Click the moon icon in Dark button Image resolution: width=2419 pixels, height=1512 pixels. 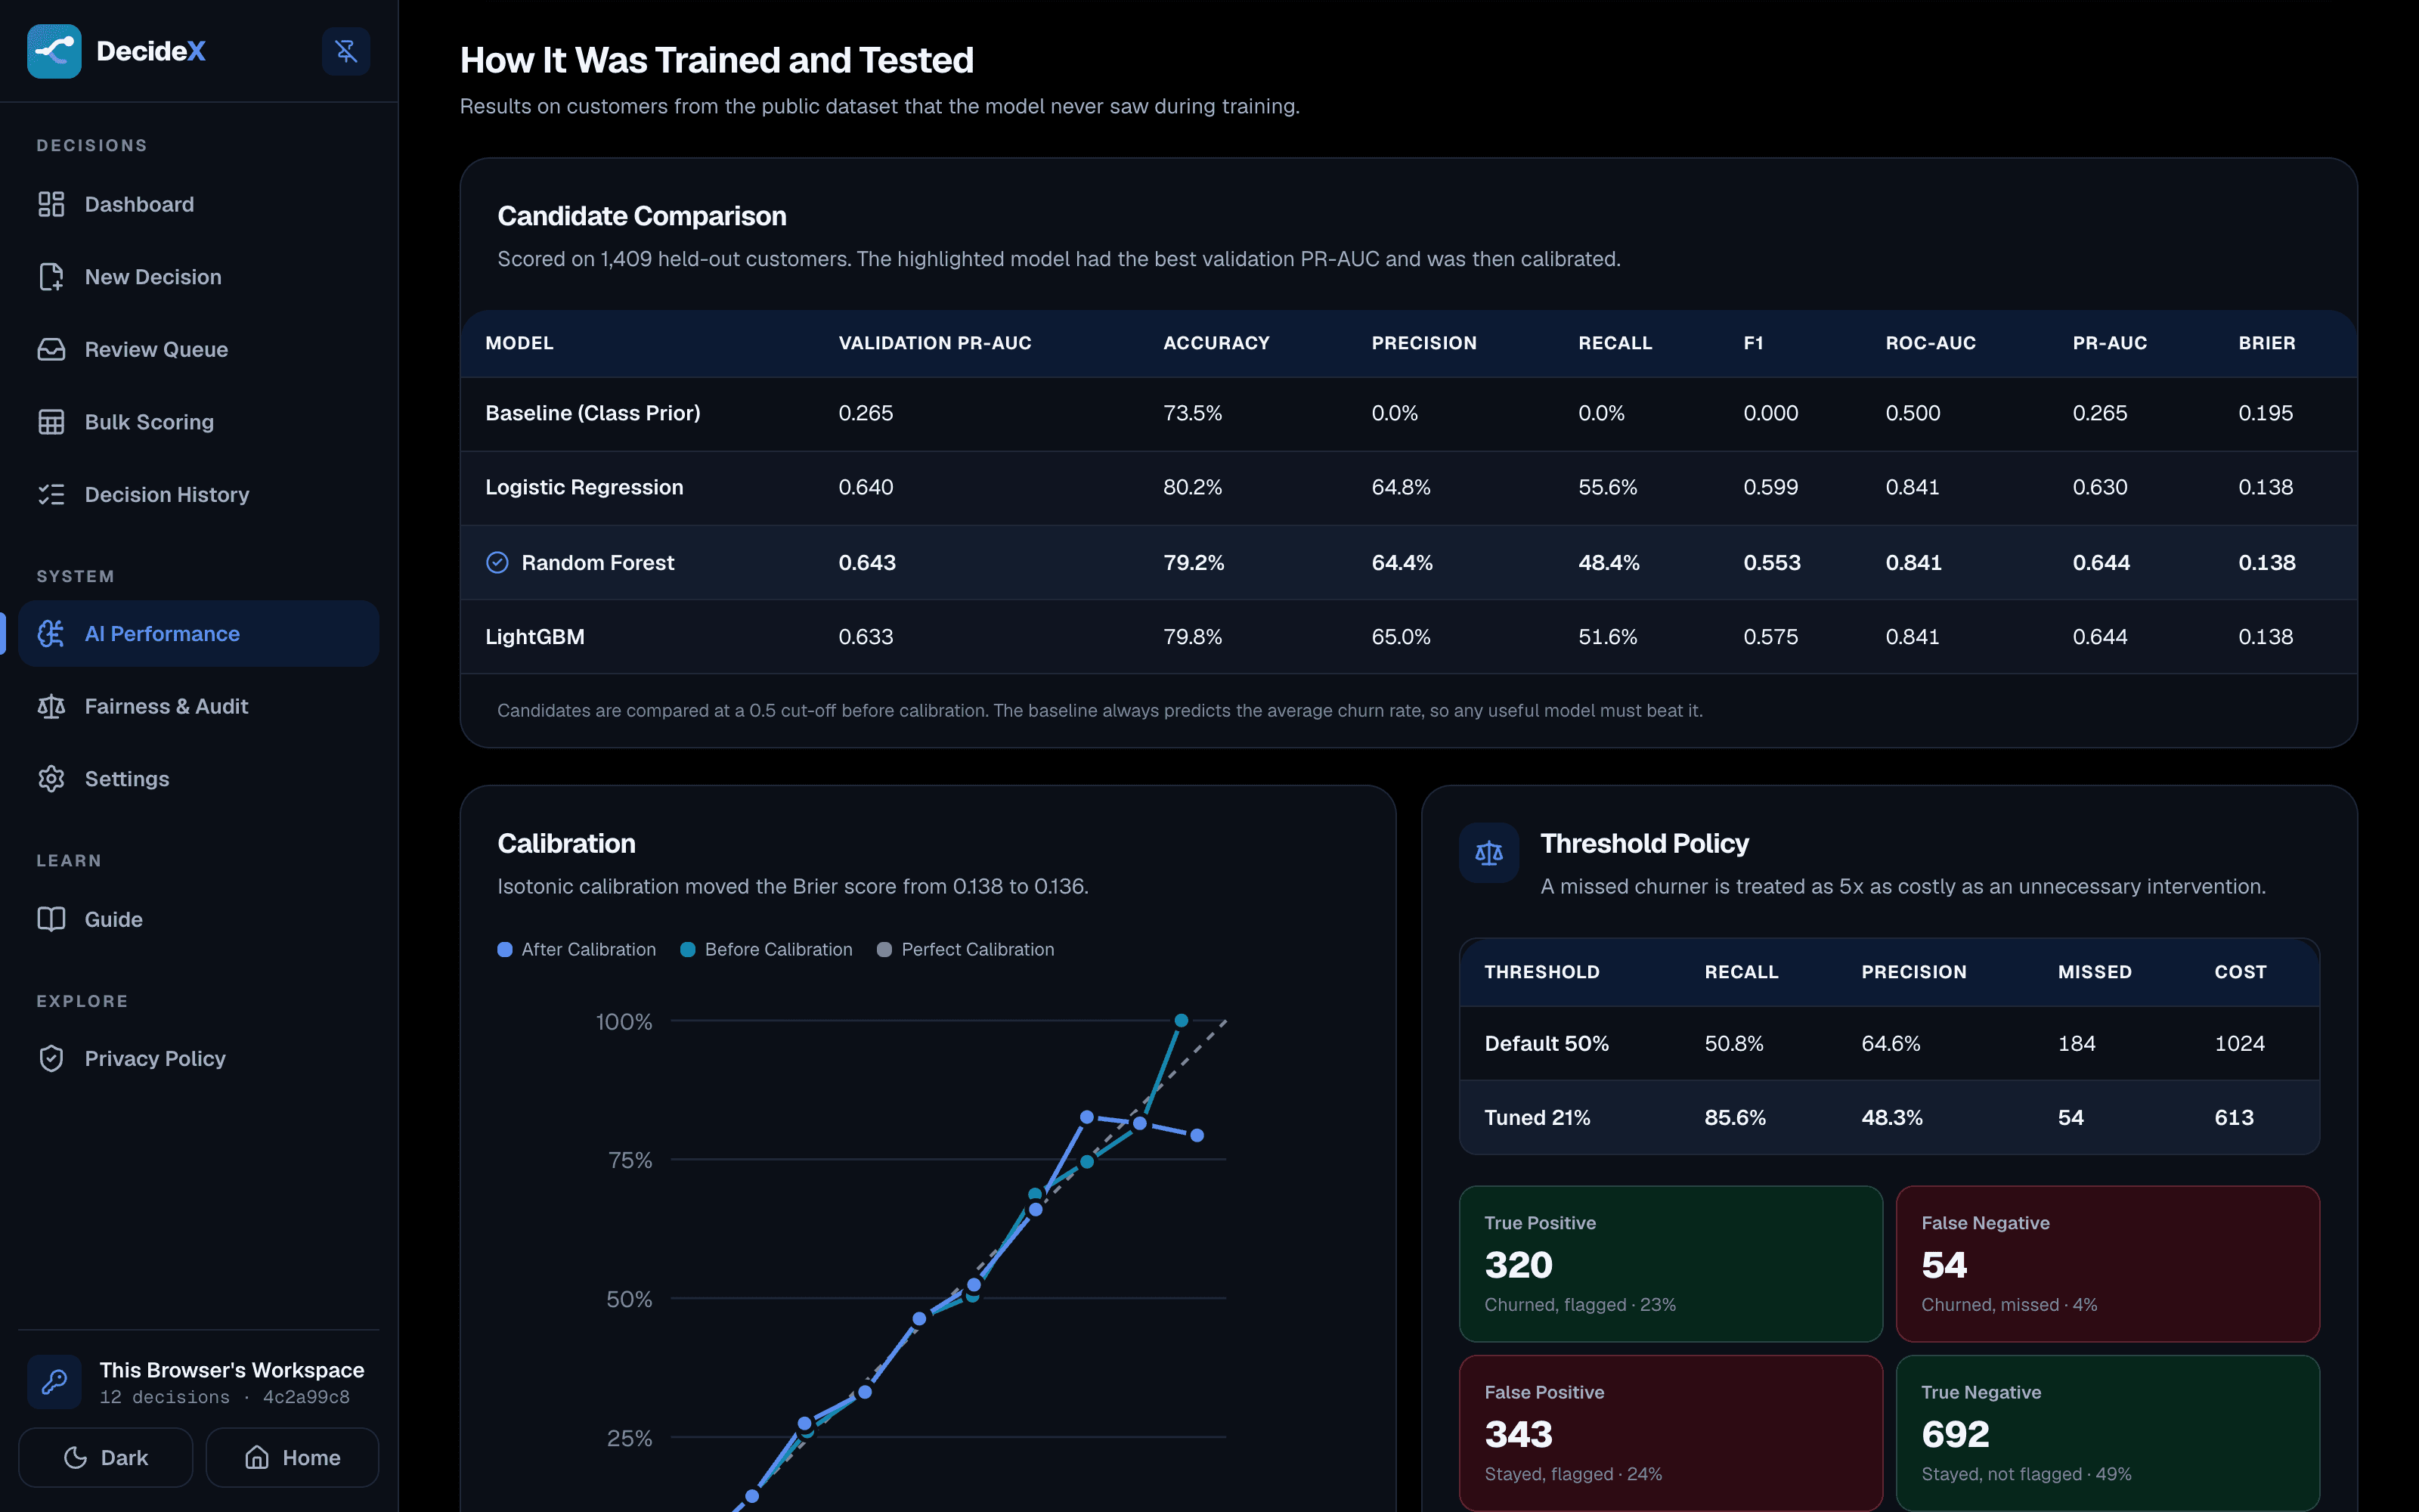click(75, 1457)
